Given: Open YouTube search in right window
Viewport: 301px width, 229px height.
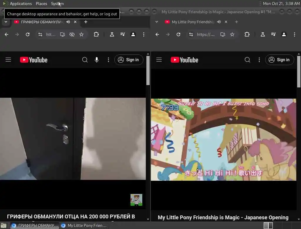Looking at the screenshot, I should pyautogui.click(x=248, y=60).
